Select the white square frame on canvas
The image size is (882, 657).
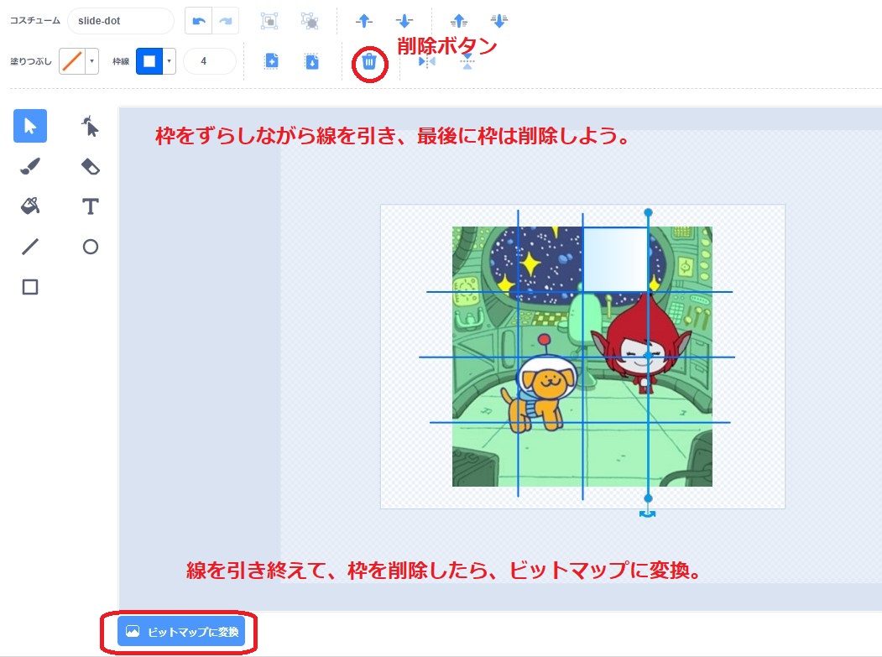tap(615, 259)
